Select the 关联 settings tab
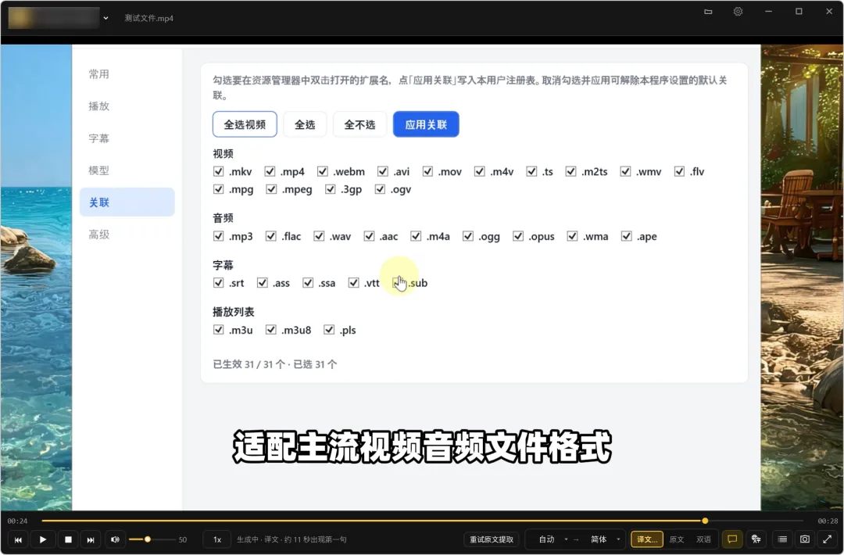This screenshot has height=555, width=844. [x=127, y=202]
